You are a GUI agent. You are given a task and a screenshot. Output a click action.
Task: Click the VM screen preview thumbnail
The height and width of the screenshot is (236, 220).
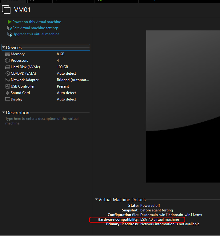pos(183,106)
